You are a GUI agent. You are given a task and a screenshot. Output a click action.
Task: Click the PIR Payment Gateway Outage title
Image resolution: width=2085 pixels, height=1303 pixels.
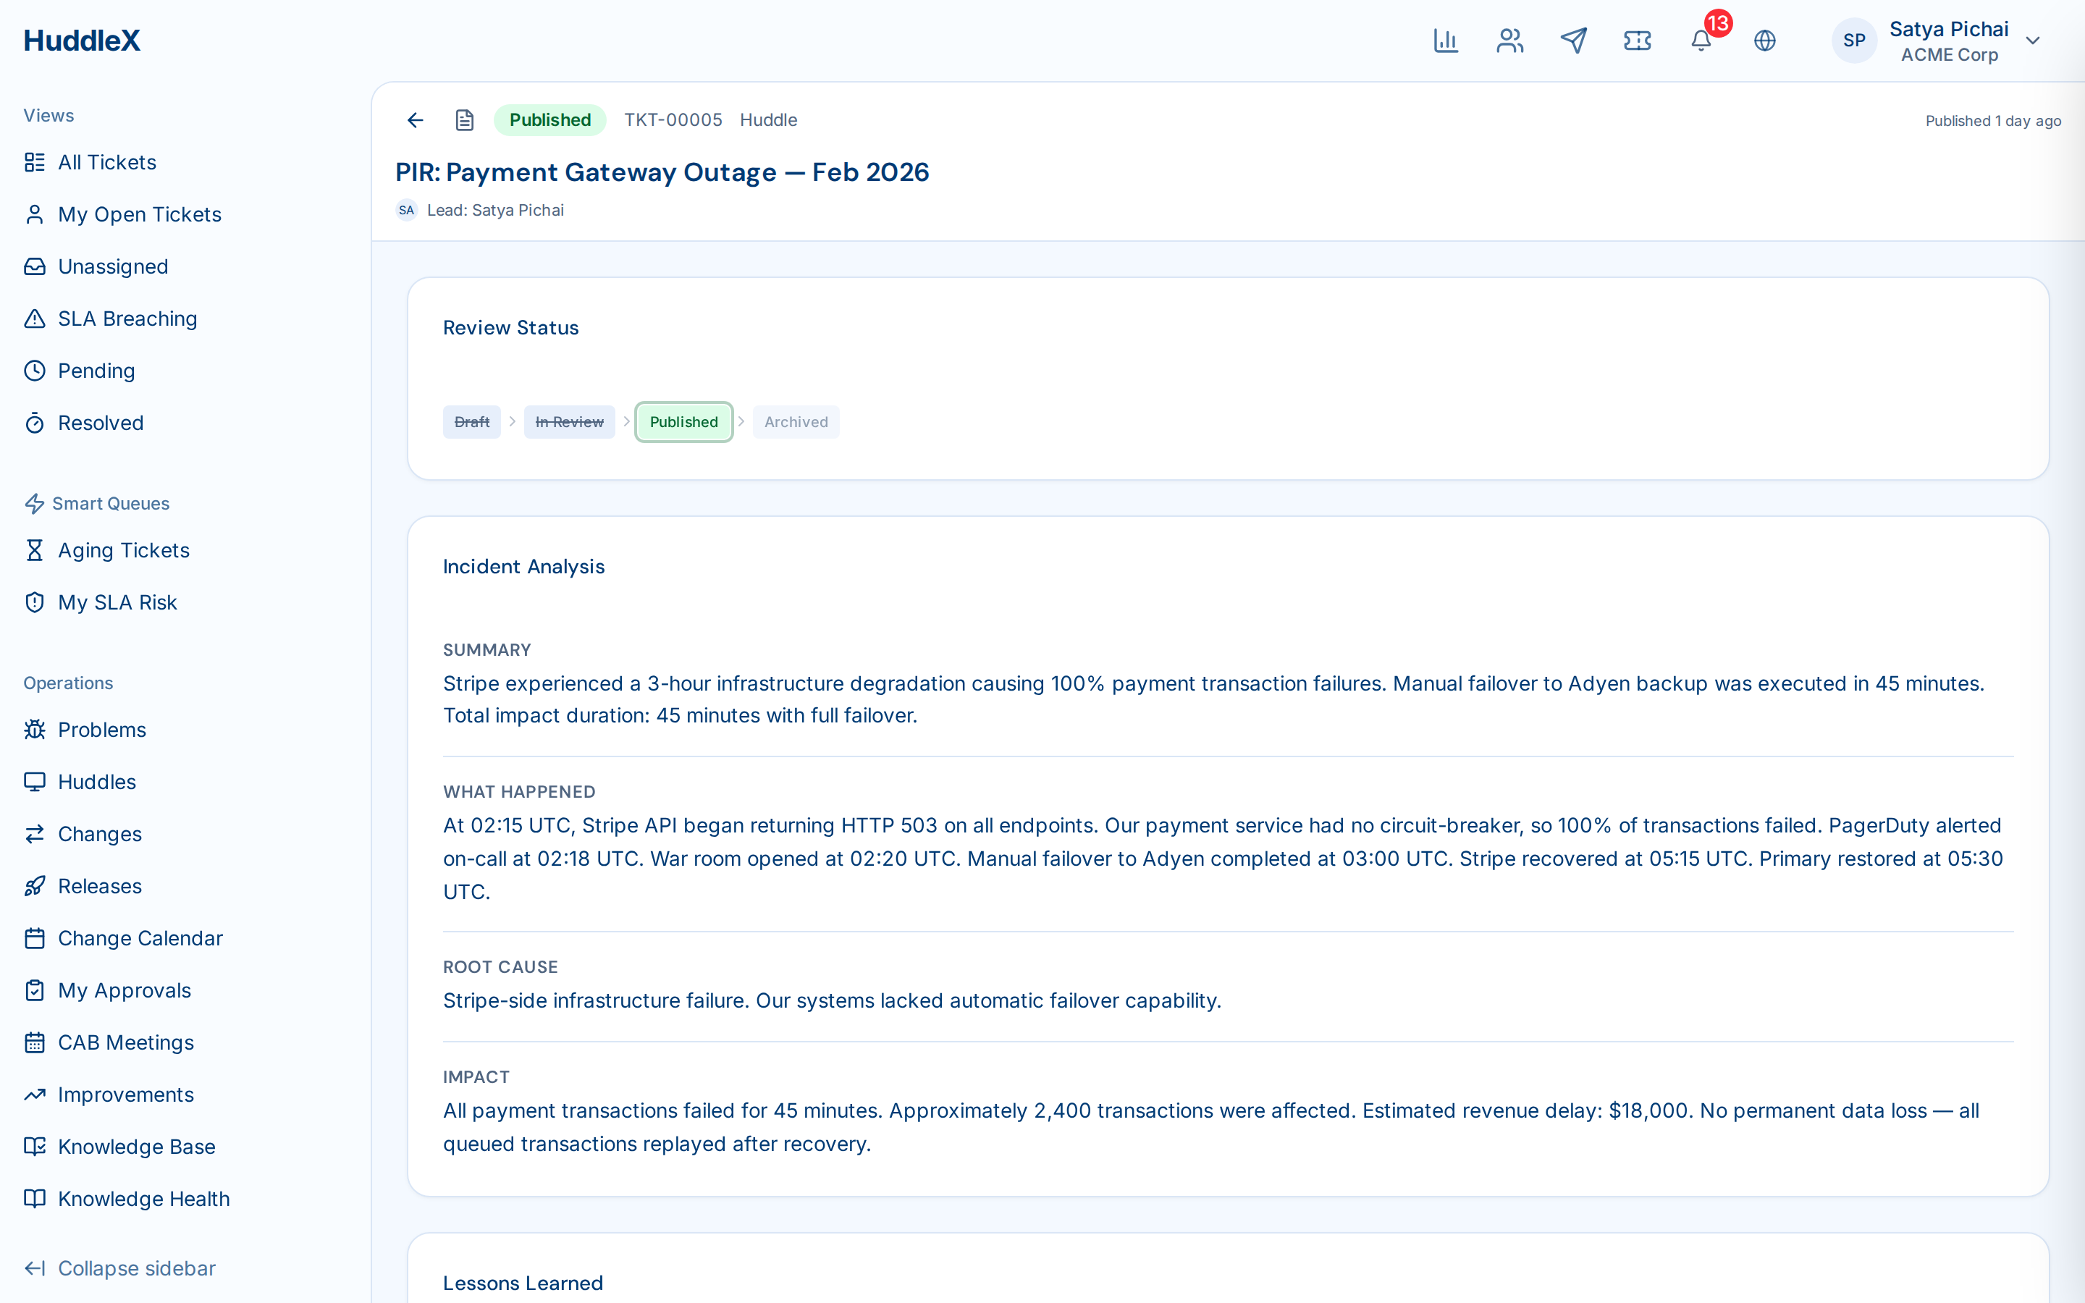[662, 172]
